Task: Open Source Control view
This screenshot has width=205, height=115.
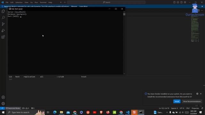Action: pos(3,24)
